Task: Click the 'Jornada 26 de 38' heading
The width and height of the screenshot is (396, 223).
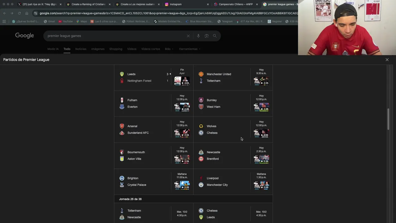Action: coord(130,199)
